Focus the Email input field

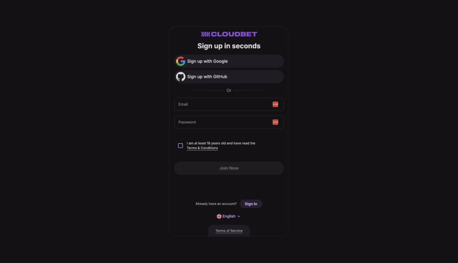point(229,104)
